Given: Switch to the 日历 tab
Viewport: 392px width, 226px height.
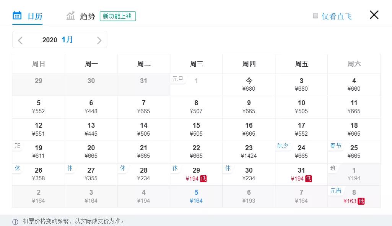Looking at the screenshot, I should pyautogui.click(x=35, y=16).
